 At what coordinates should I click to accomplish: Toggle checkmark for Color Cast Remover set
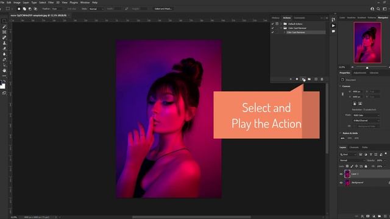click(272, 28)
